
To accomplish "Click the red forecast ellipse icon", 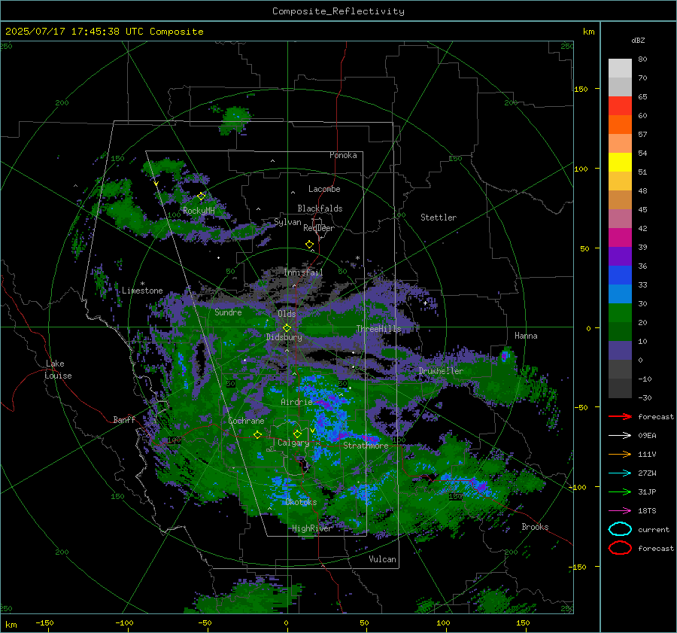I will [x=620, y=548].
